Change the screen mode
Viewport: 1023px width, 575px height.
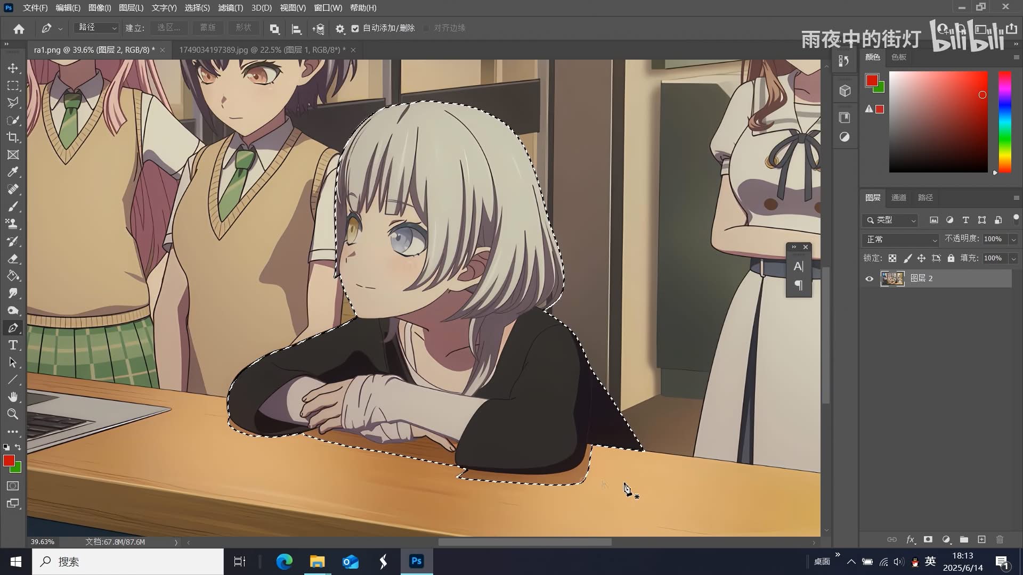click(13, 504)
